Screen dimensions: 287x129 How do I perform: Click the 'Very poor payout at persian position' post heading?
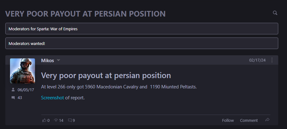[106, 75]
